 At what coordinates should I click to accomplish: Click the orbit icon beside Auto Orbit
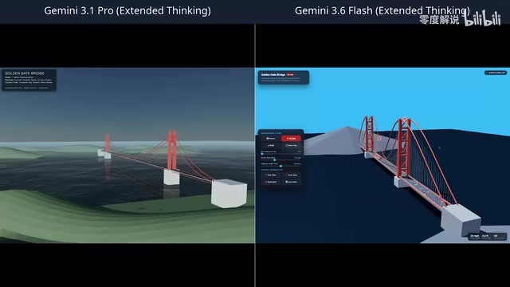click(x=286, y=182)
